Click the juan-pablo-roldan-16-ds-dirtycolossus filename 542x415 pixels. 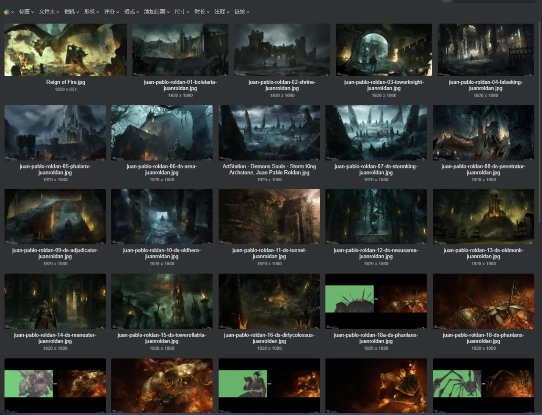click(x=269, y=338)
